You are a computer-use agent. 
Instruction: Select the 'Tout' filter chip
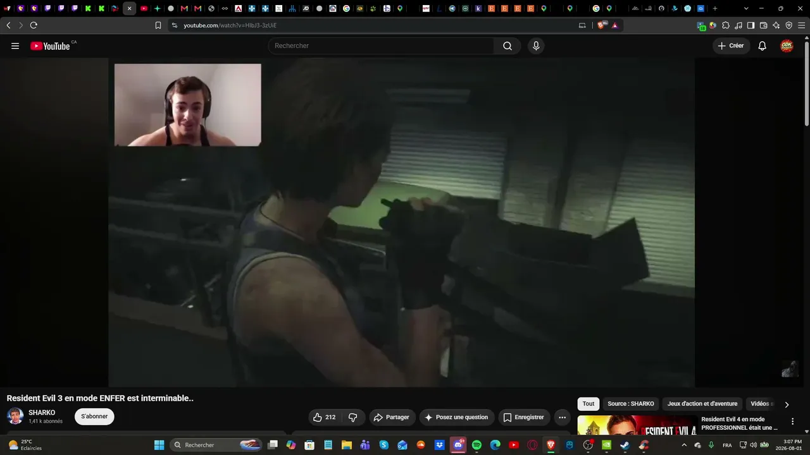click(589, 404)
